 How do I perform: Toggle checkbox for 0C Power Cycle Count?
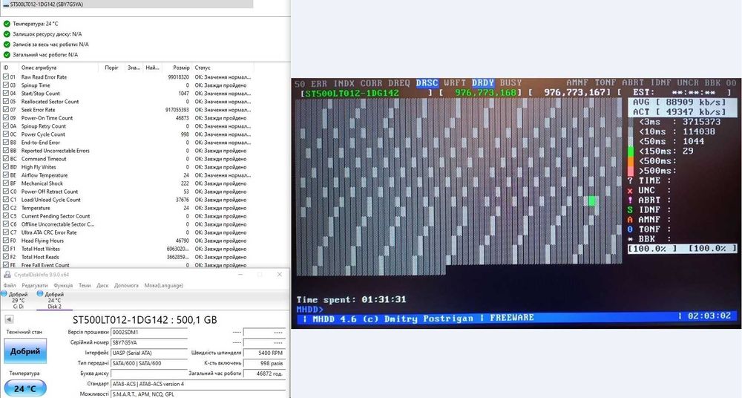point(6,134)
